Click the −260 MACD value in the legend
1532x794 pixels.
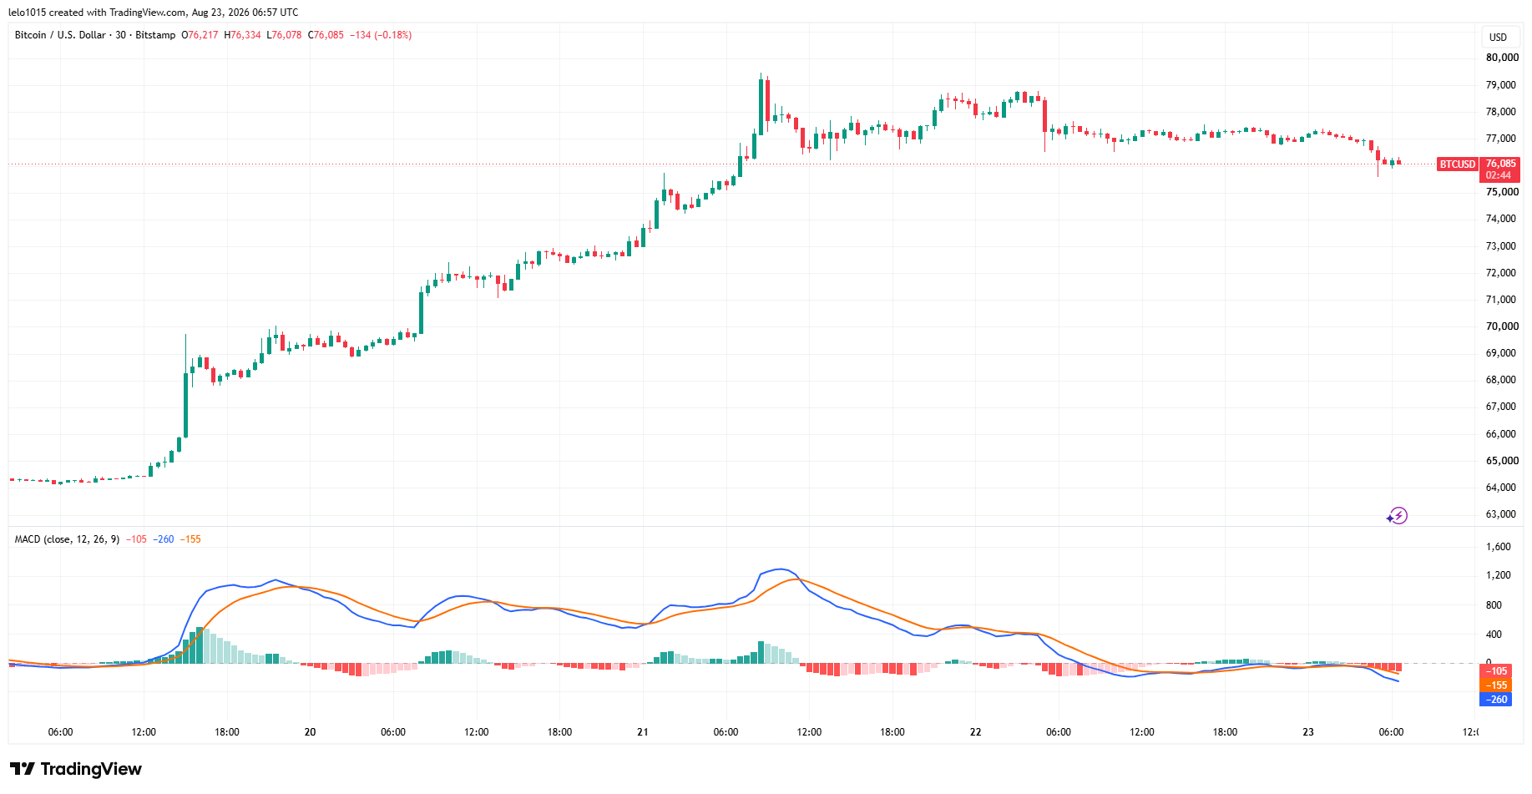tap(164, 539)
